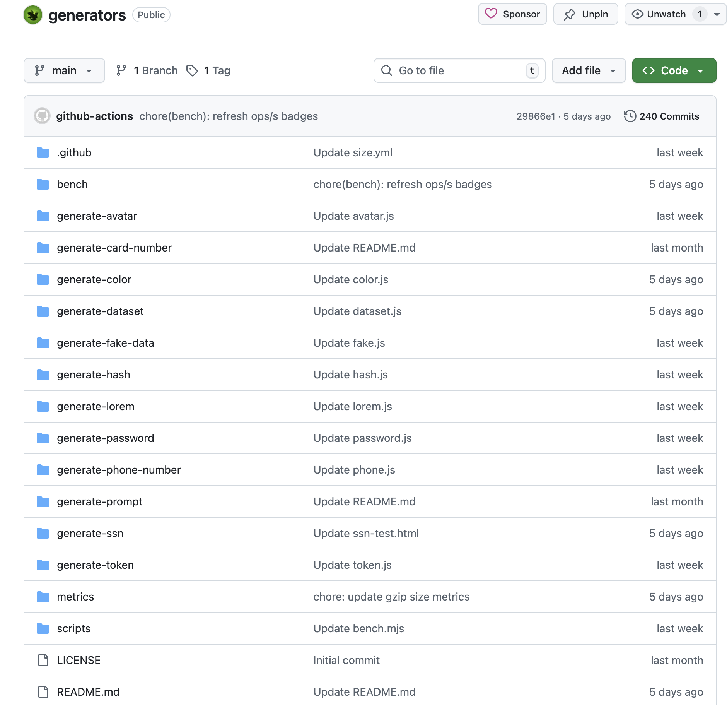
Task: Click the 't' shortcut badge in file search
Action: tap(532, 70)
